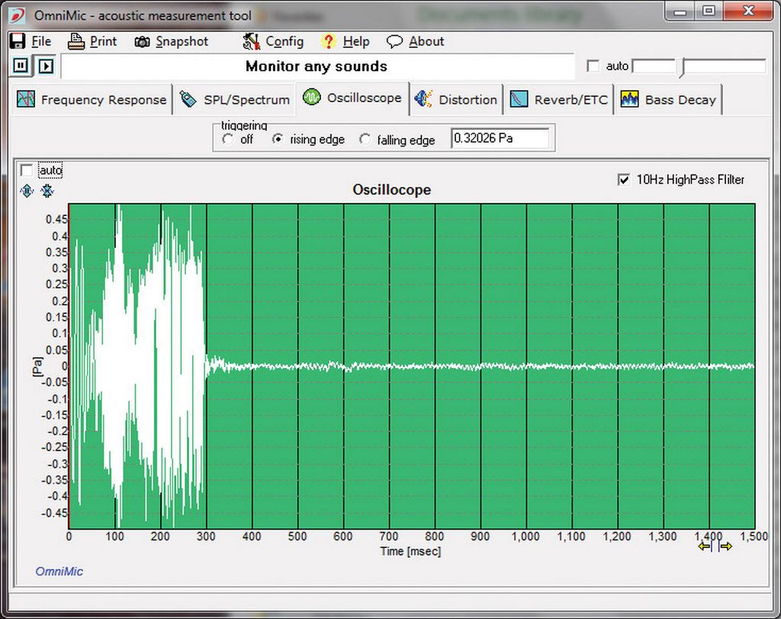Click the green Oscilloscope waveform icon
This screenshot has height=619, width=781.
click(x=311, y=97)
